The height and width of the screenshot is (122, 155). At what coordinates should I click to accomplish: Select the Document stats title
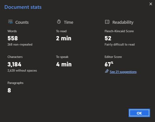tap(23, 7)
